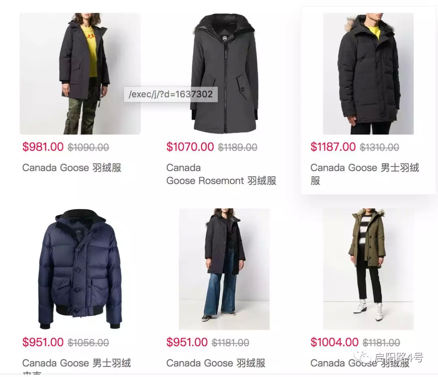Click the crossed-out $1090.00 original price
Viewport: 438px width, 377px height.
pos(88,147)
